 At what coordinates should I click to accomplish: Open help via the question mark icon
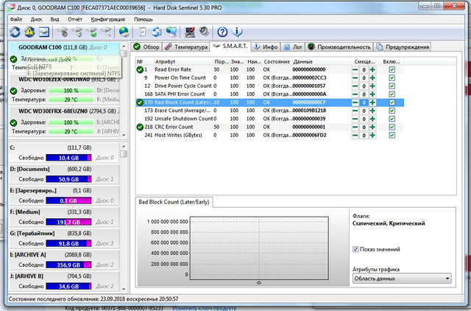tap(222, 32)
